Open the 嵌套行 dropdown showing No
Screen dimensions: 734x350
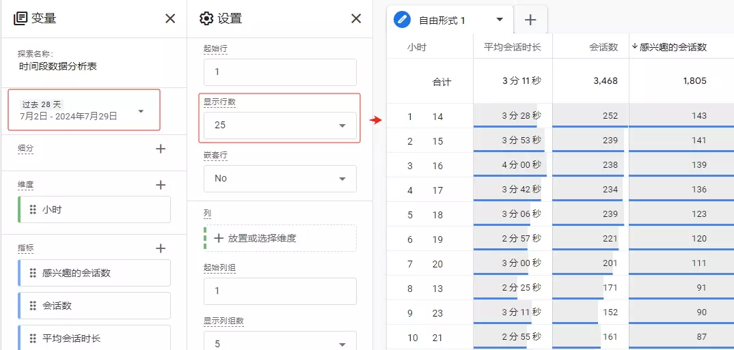click(280, 179)
